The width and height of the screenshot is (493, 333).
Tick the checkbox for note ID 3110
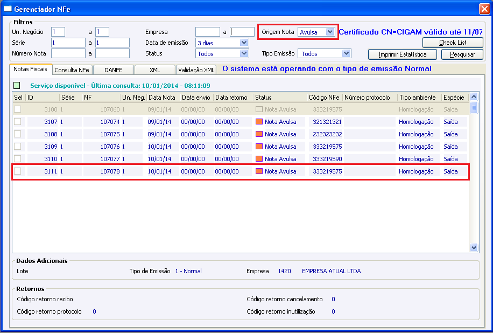point(18,158)
